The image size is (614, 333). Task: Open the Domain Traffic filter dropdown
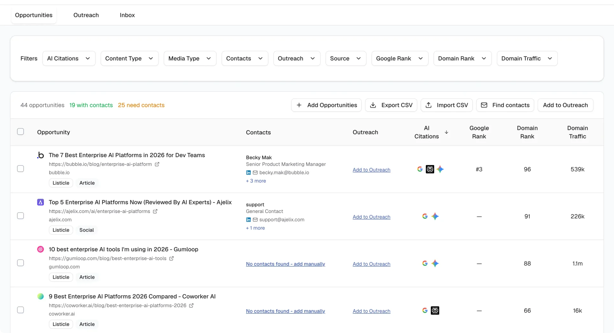(x=527, y=58)
